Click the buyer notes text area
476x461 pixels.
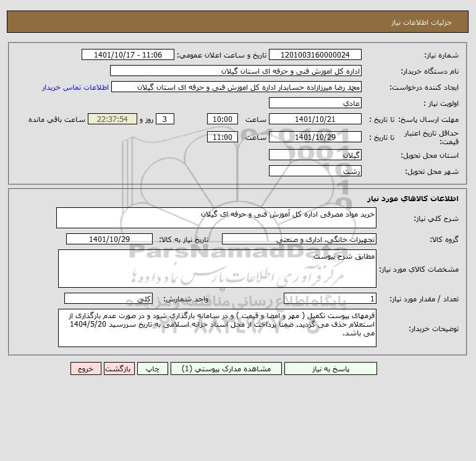(x=217, y=328)
